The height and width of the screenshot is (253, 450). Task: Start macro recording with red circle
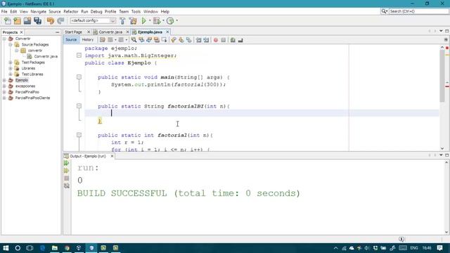point(216,40)
